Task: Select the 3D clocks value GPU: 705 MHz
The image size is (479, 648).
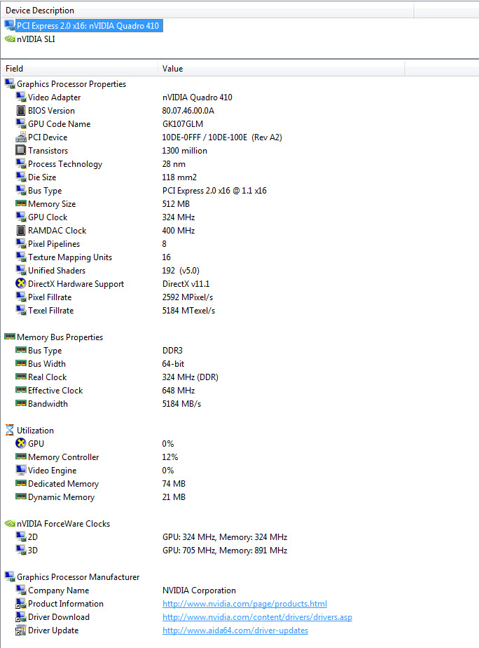Action: tap(225, 550)
